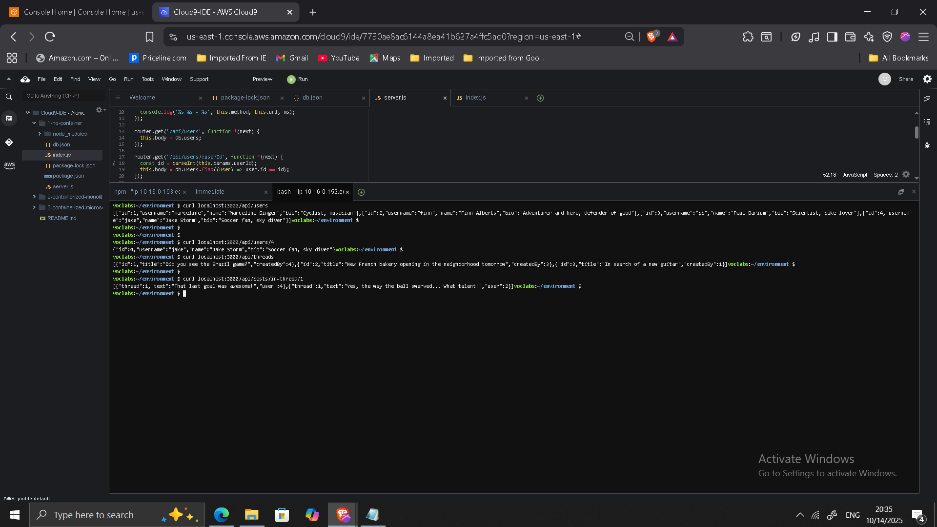Open the Tools menu
Viewport: 937px width, 527px height.
(147, 79)
